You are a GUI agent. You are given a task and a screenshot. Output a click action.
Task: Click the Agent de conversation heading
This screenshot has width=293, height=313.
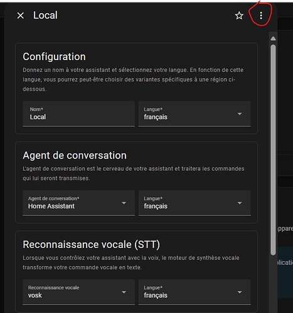(x=75, y=155)
